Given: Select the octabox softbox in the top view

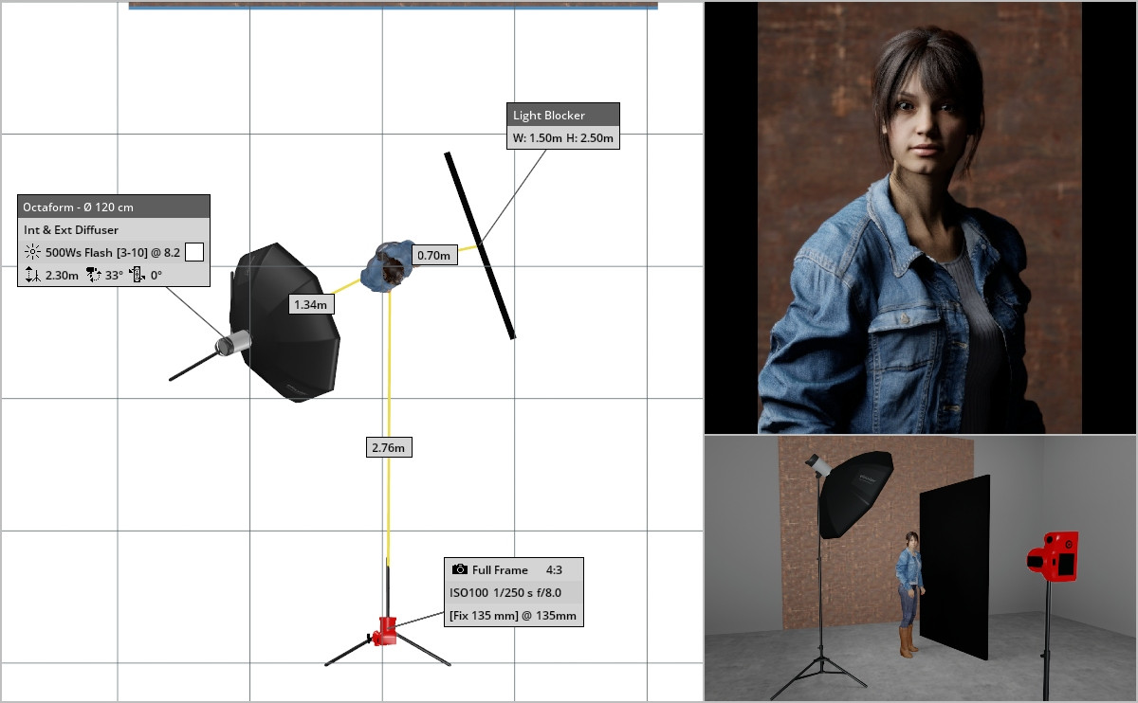Looking at the screenshot, I should pyautogui.click(x=287, y=322).
